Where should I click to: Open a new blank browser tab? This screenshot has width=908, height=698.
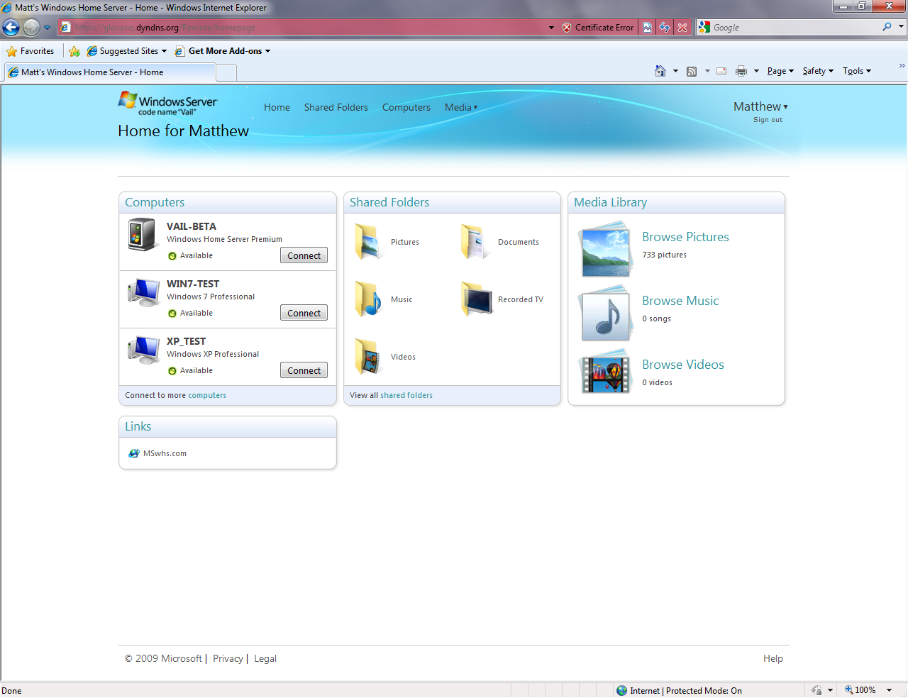tap(226, 72)
